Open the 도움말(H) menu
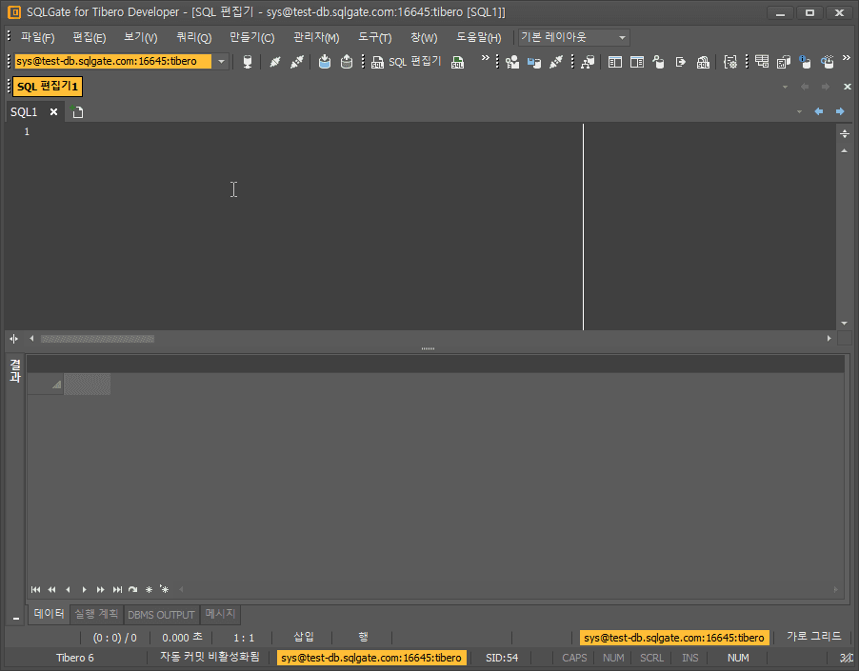This screenshot has width=859, height=671. [478, 37]
